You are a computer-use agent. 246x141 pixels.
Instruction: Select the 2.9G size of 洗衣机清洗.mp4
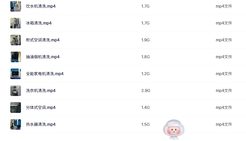(x=146, y=91)
